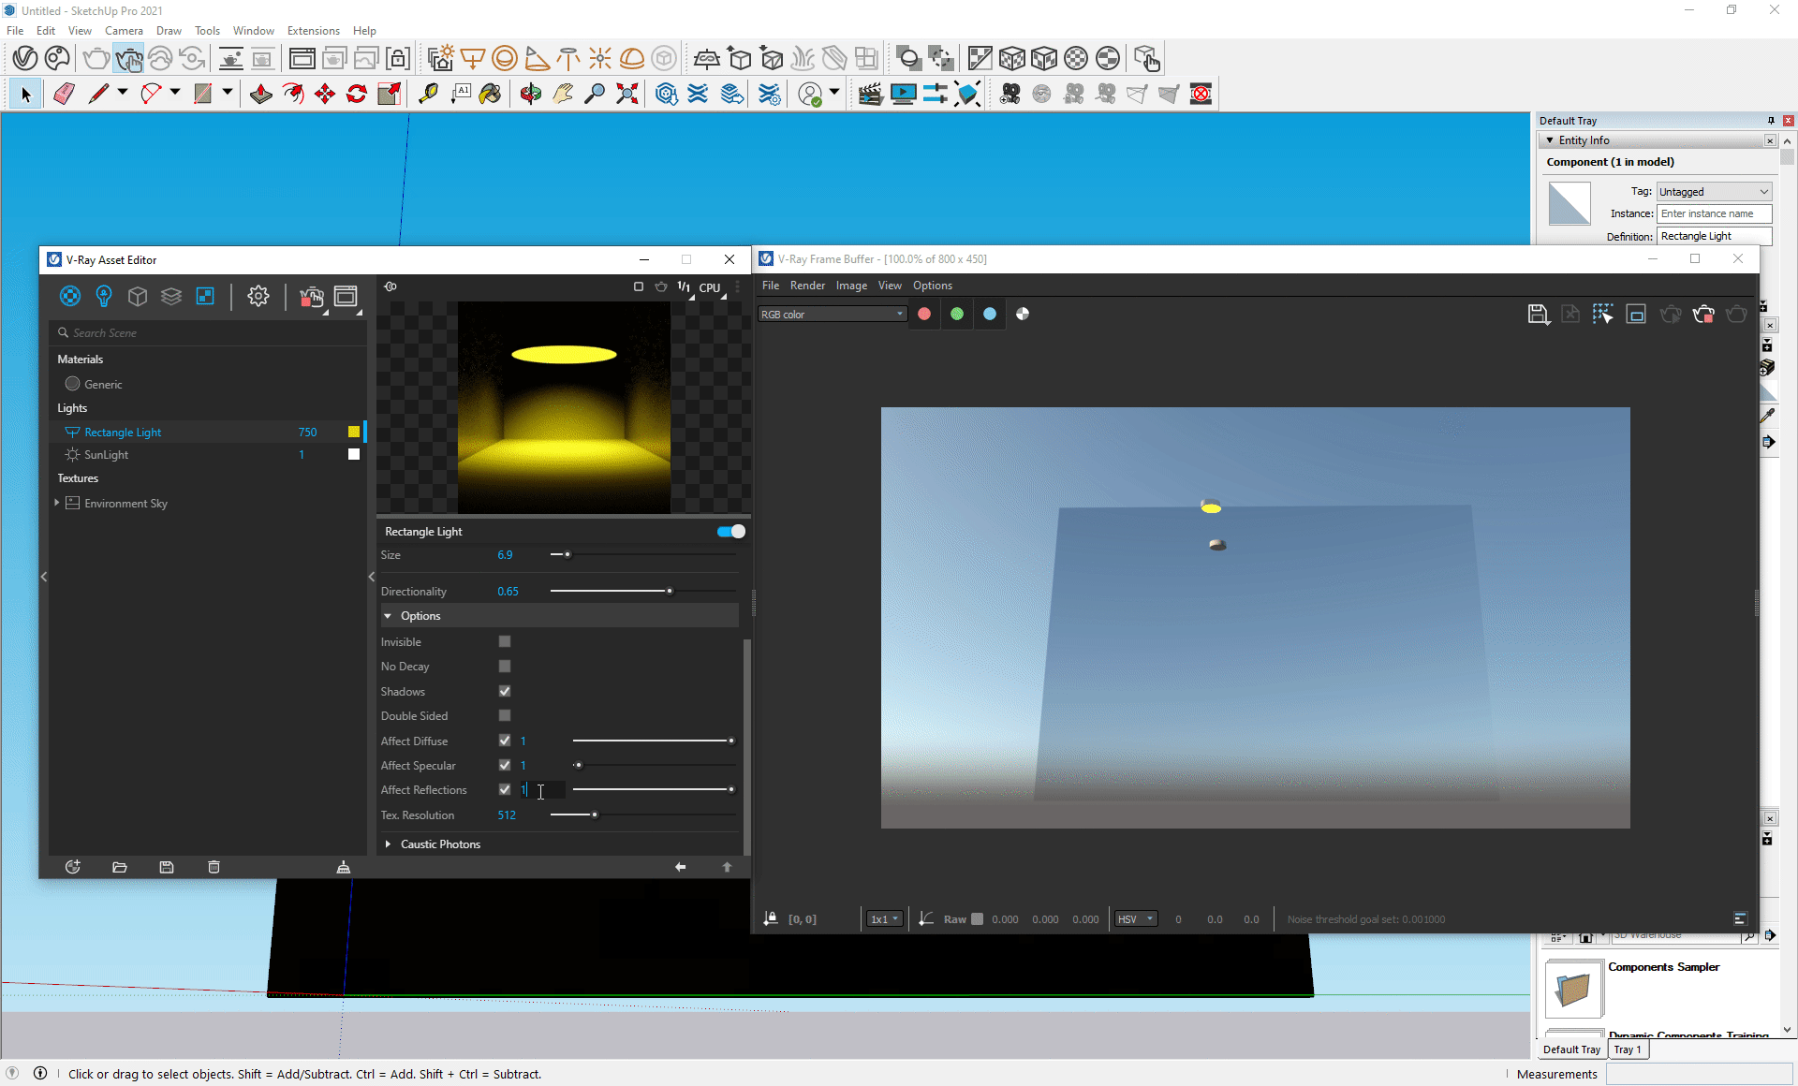Image resolution: width=1798 pixels, height=1086 pixels.
Task: Enable the Shadows checkbox
Action: [x=505, y=691]
